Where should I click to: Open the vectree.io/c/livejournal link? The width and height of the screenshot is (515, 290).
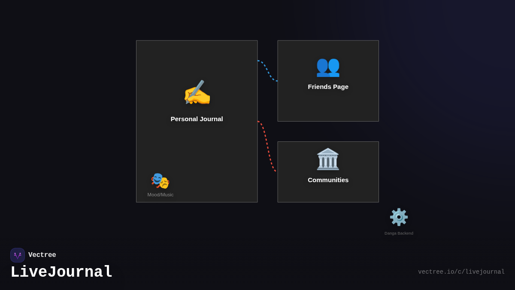click(x=461, y=272)
